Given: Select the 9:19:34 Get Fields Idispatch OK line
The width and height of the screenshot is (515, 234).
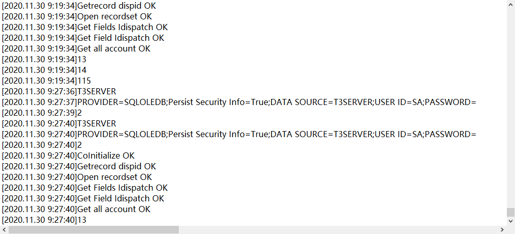Looking at the screenshot, I should pyautogui.click(x=85, y=27).
